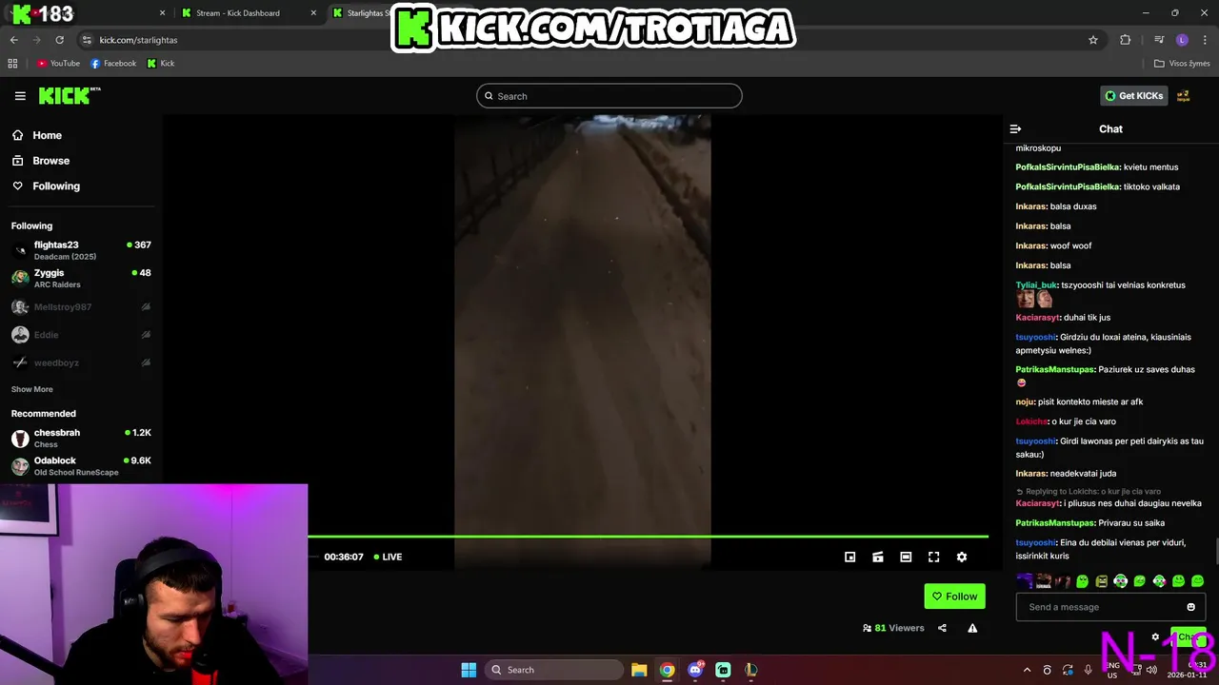Open Chrome apps grid in bookmarks bar
Image resolution: width=1219 pixels, height=685 pixels.
[x=12, y=64]
